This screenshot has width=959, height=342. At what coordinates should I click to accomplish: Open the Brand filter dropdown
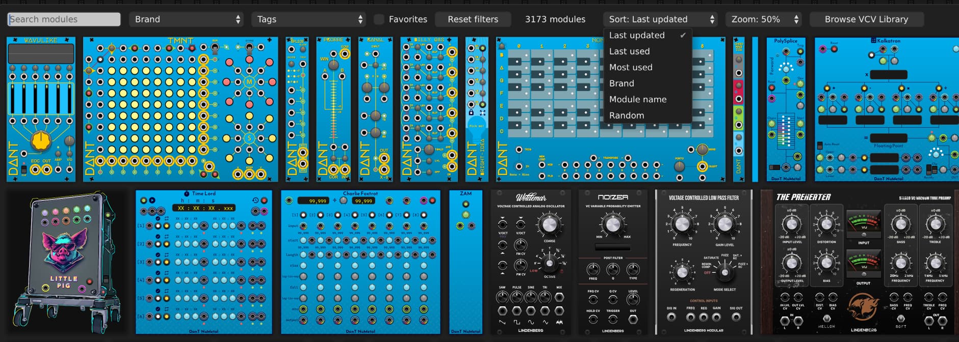[186, 19]
